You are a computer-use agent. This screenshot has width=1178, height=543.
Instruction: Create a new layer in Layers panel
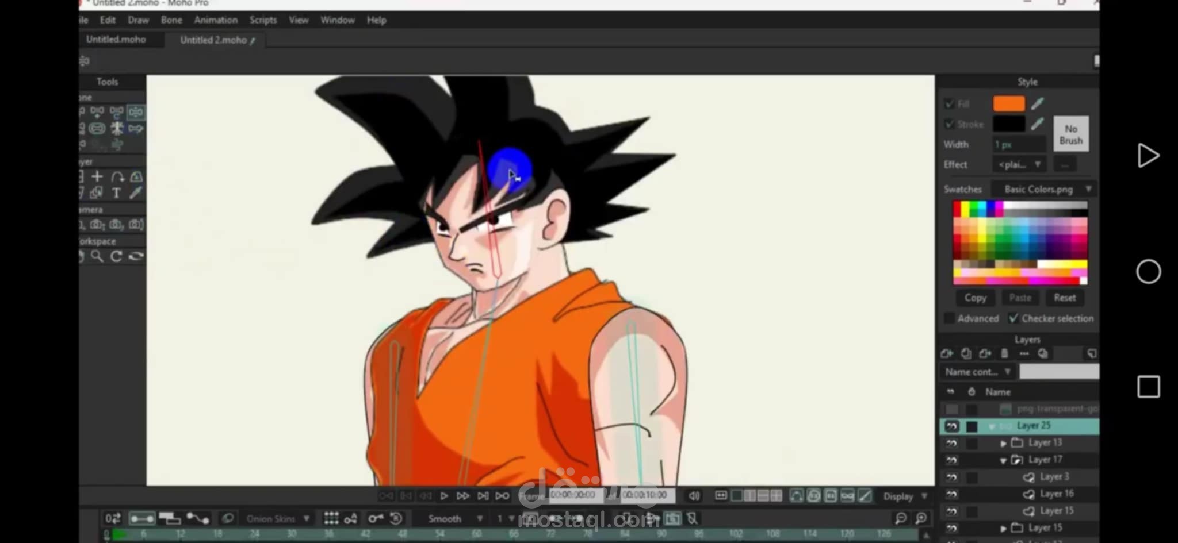point(947,353)
